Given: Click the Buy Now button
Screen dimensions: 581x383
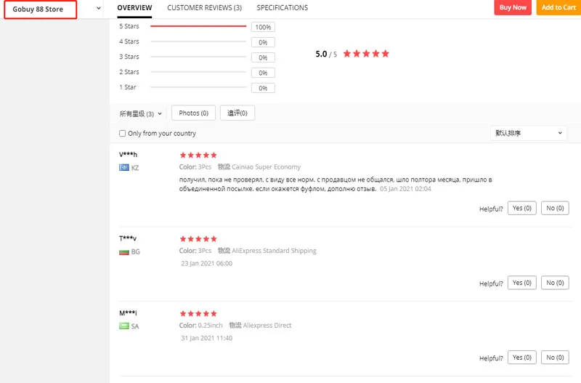Looking at the screenshot, I should click(x=513, y=7).
